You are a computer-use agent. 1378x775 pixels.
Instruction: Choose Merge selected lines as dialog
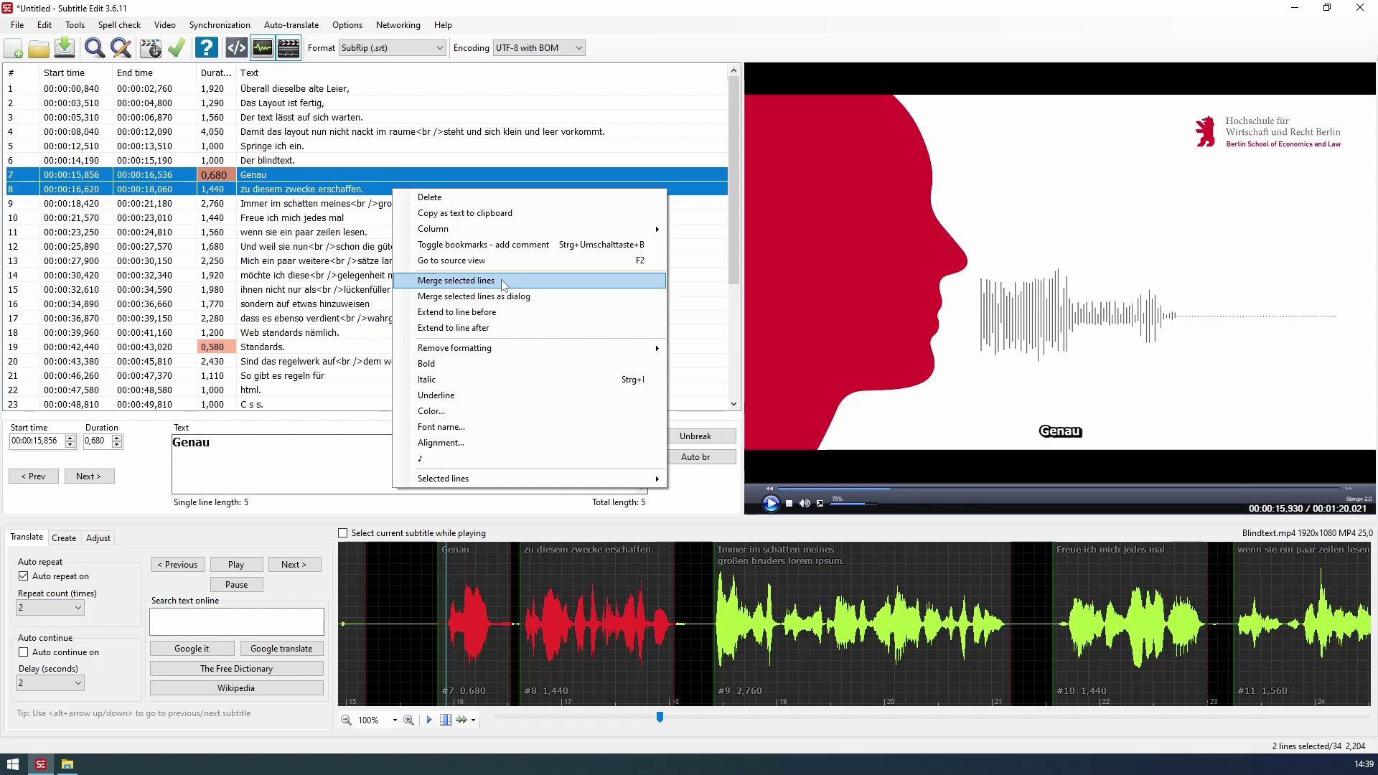pos(474,296)
